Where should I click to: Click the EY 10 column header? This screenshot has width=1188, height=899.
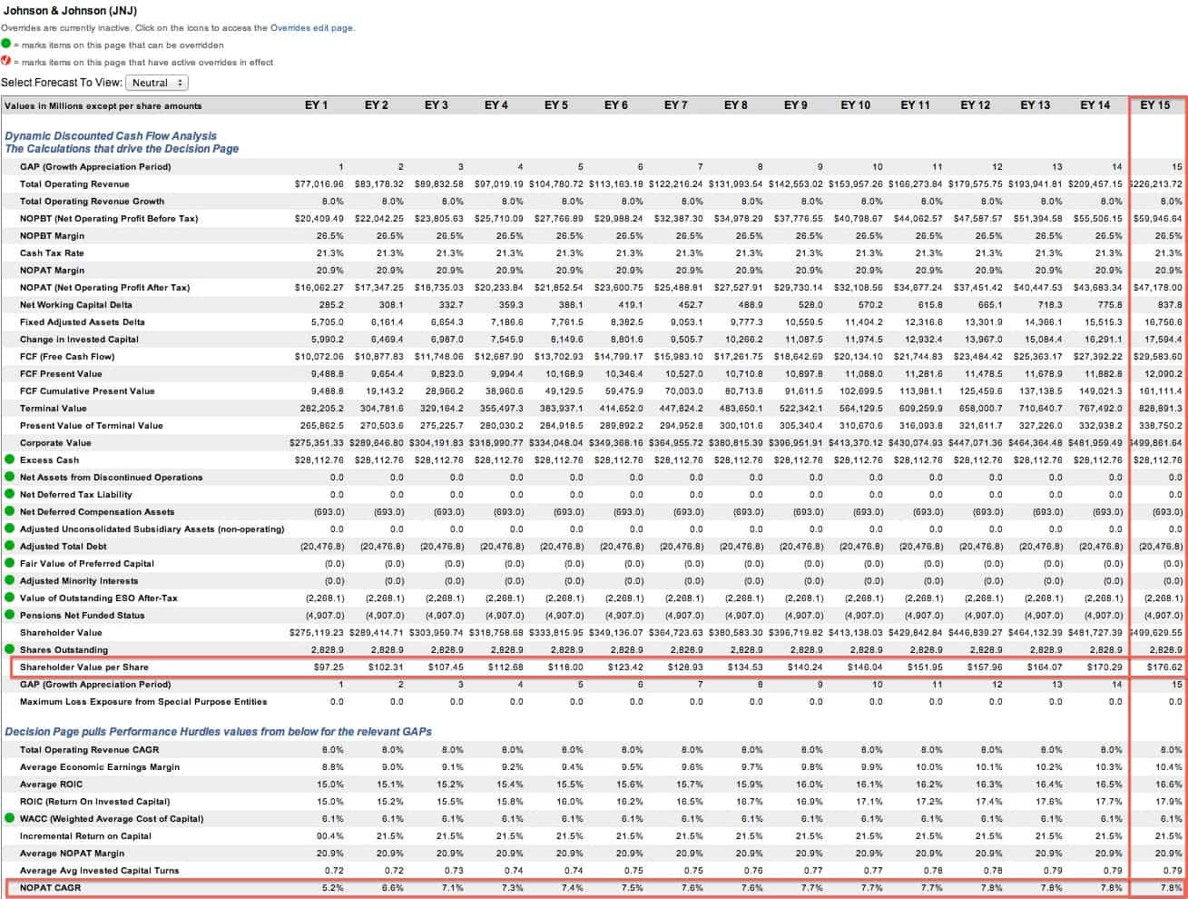click(855, 105)
